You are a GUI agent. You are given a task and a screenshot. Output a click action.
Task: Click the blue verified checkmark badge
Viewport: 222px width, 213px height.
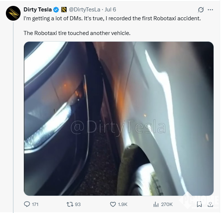pos(56,10)
